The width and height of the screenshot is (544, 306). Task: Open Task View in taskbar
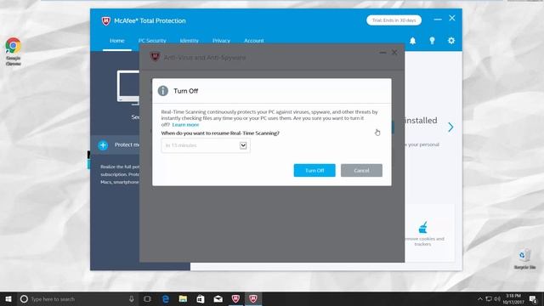147,298
